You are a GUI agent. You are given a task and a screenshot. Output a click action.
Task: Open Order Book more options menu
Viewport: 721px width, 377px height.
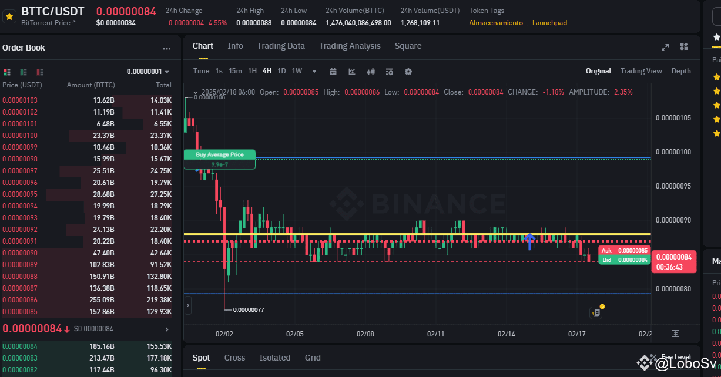click(x=167, y=49)
